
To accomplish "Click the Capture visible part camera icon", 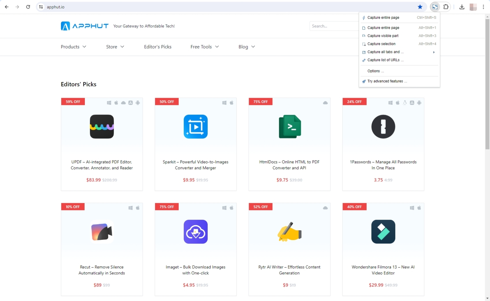I will [x=364, y=36].
